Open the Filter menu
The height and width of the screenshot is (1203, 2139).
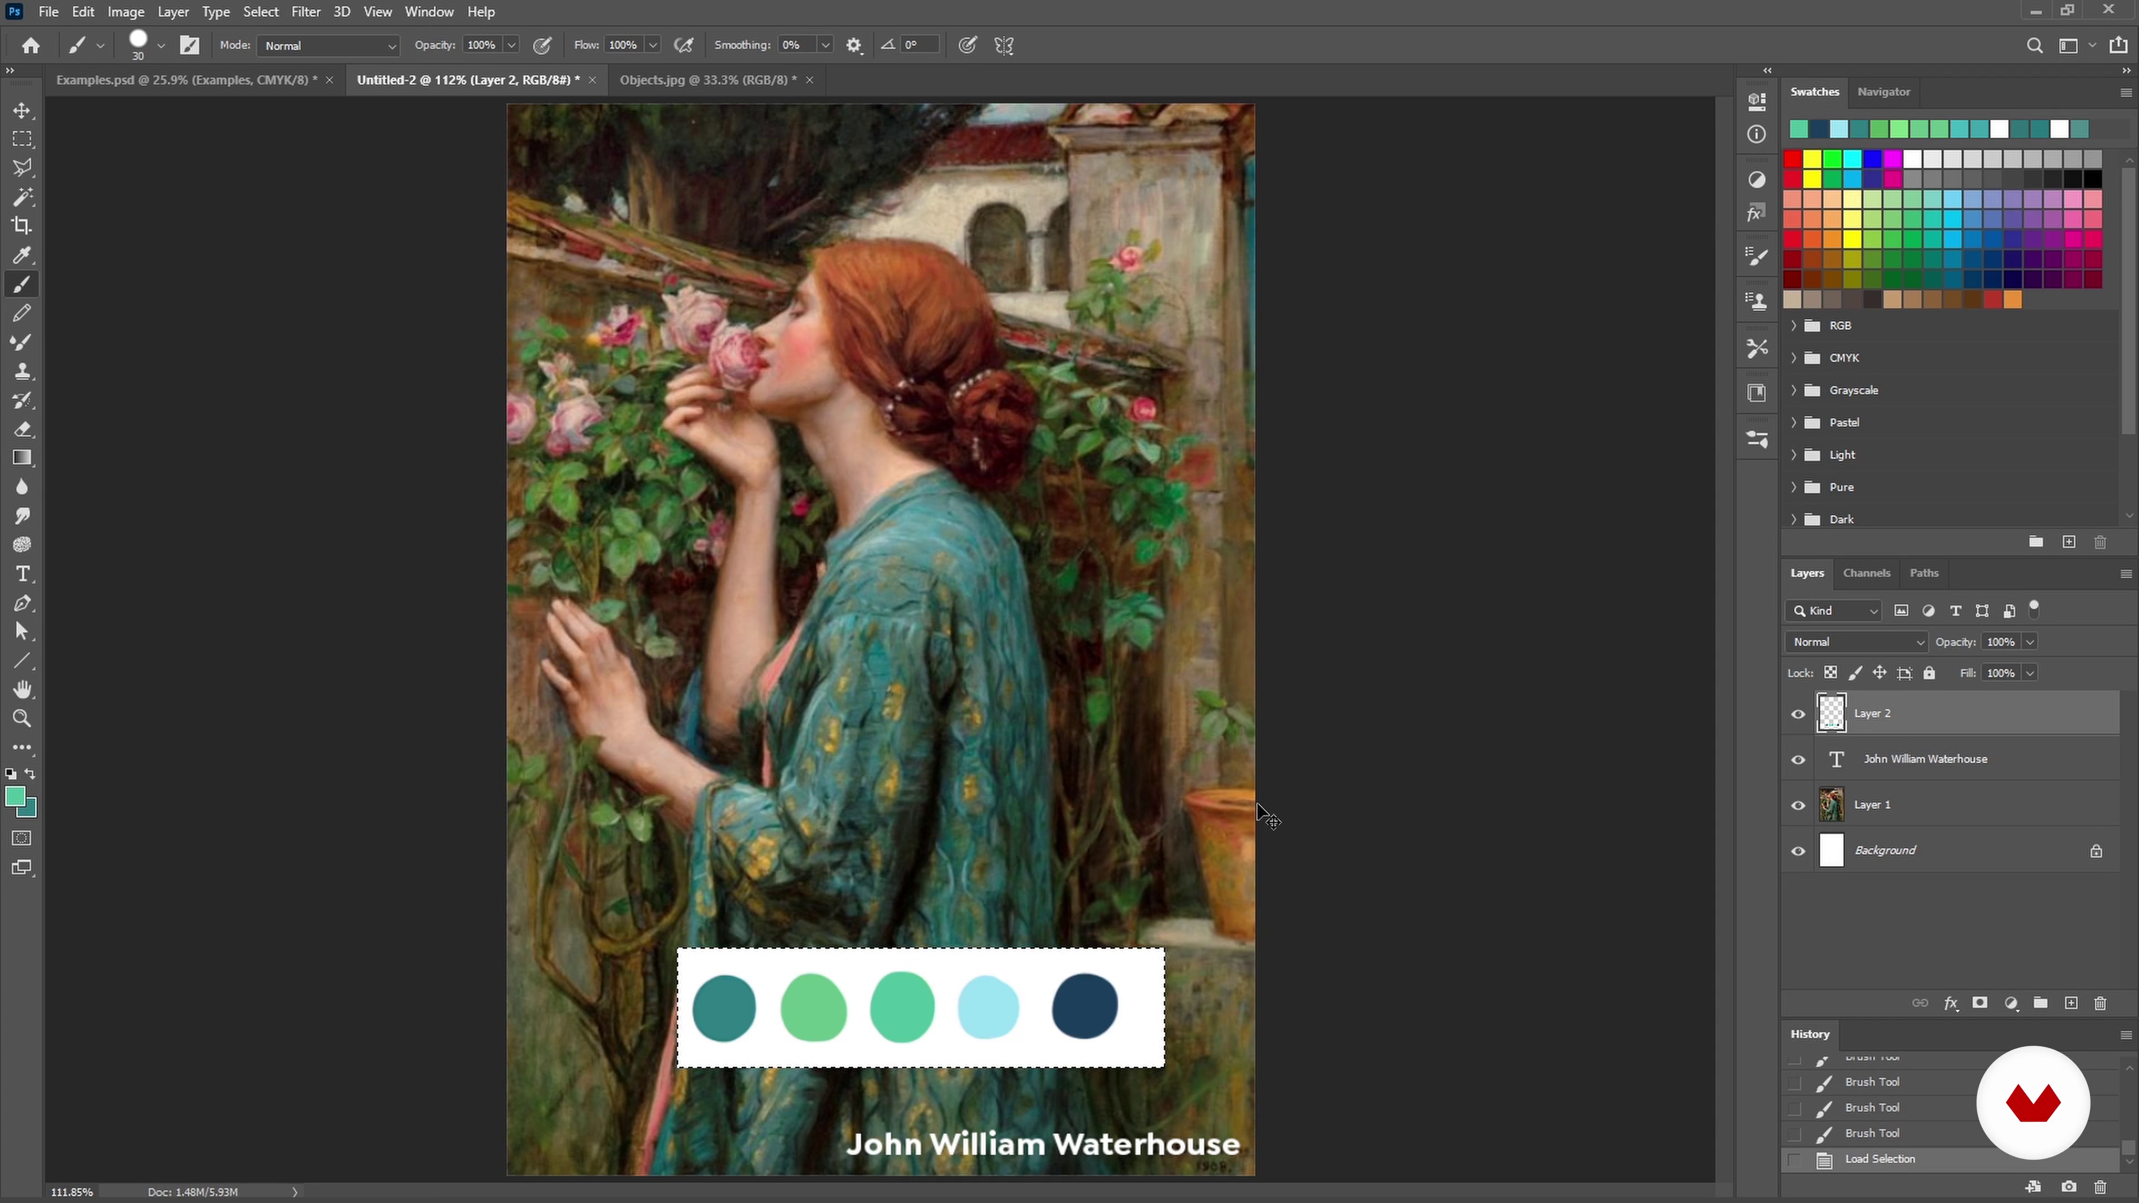[x=306, y=12]
